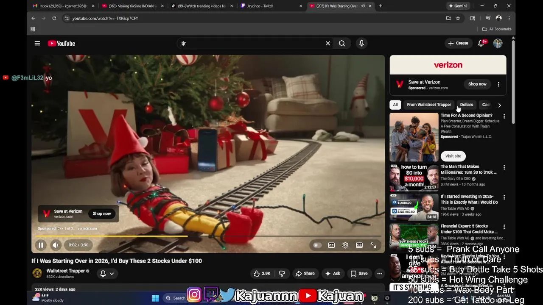This screenshot has height=305, width=543.
Task: Click The Diary Of A CEO channel name
Action: click(455, 179)
